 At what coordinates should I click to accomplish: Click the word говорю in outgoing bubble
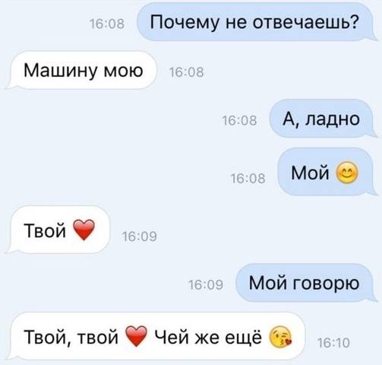point(326,284)
